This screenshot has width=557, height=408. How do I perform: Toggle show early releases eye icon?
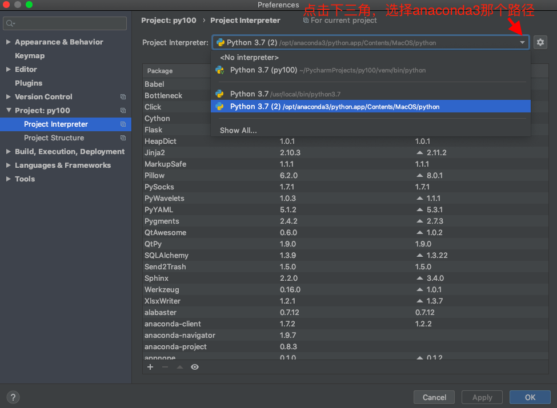pos(195,367)
